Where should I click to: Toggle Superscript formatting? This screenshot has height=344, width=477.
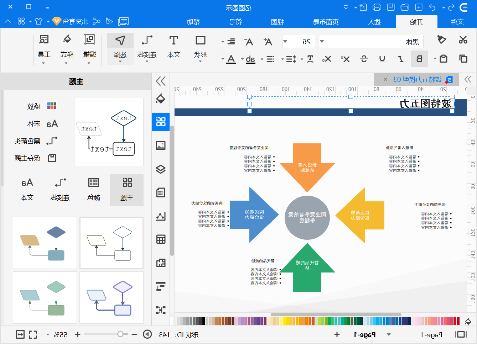point(345,59)
